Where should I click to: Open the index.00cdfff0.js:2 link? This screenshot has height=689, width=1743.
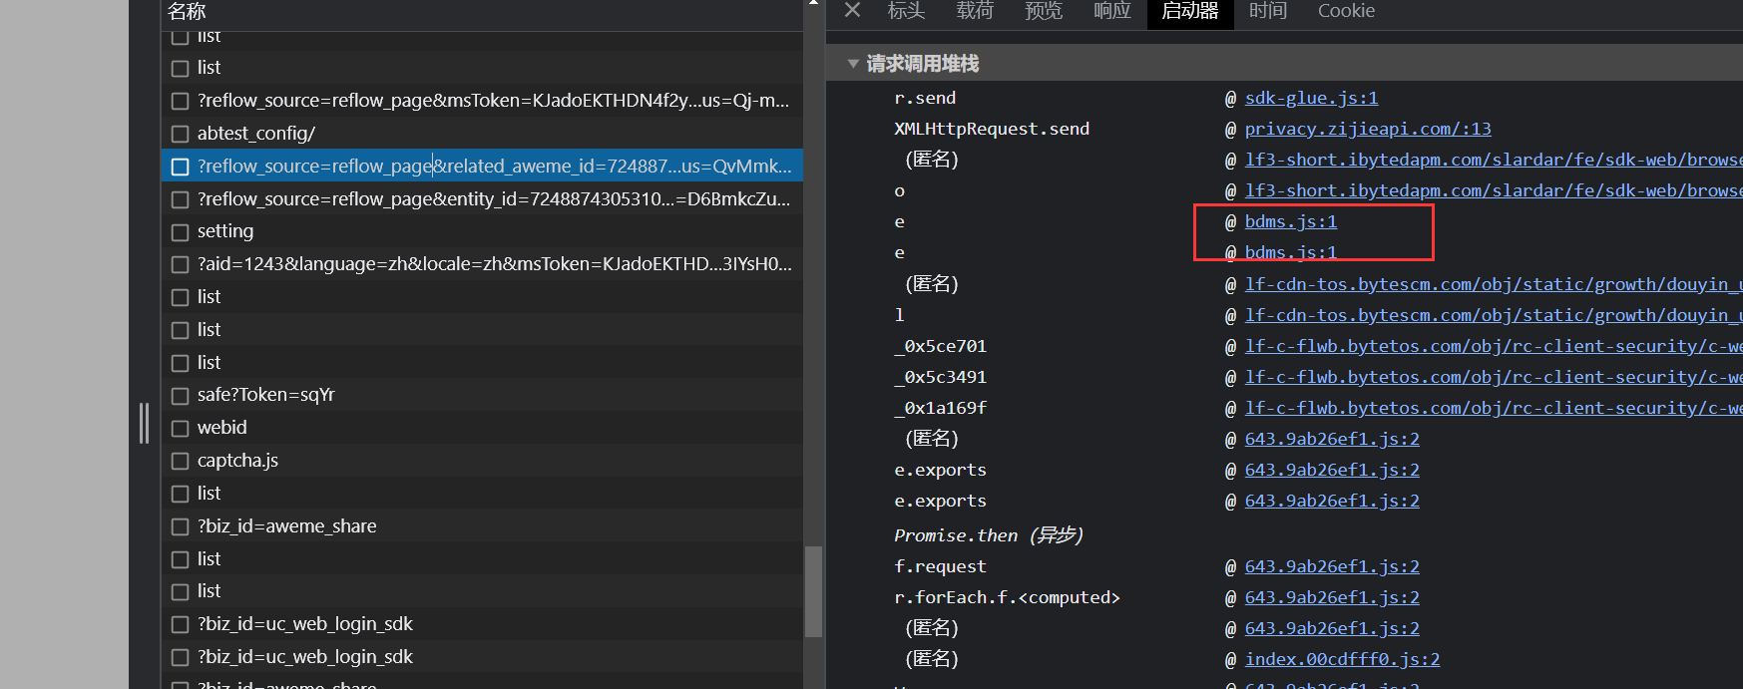[x=1342, y=659]
